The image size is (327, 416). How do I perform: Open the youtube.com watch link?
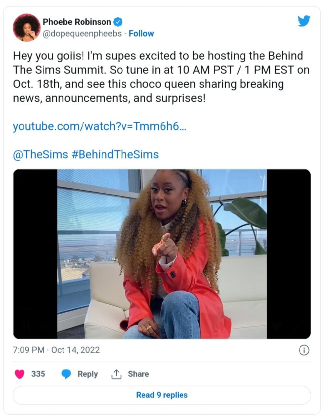coord(99,126)
